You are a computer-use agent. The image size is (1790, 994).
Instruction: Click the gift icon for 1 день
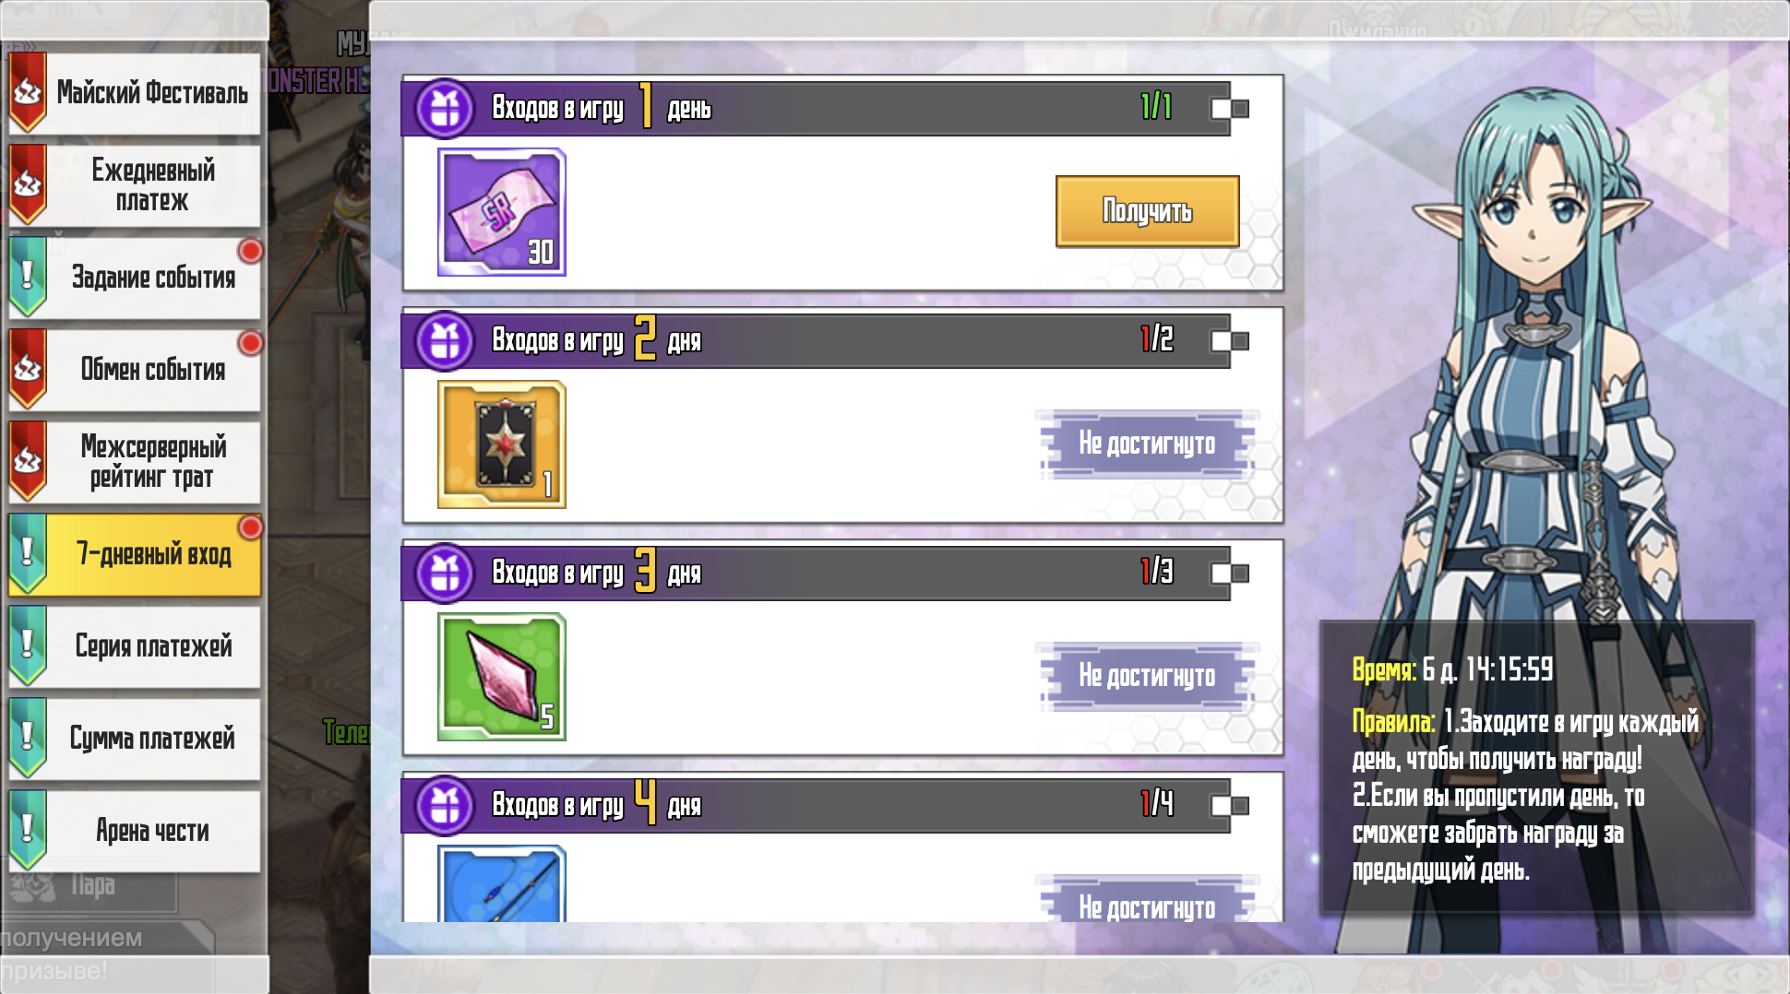point(445,108)
